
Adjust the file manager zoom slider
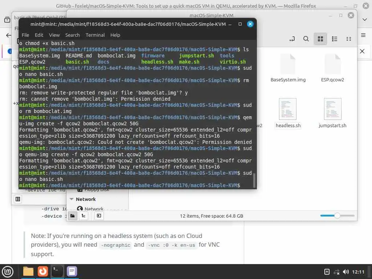[337, 216]
